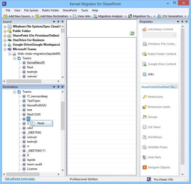Pin the Source panel
The image size is (191, 184).
tap(58, 22)
